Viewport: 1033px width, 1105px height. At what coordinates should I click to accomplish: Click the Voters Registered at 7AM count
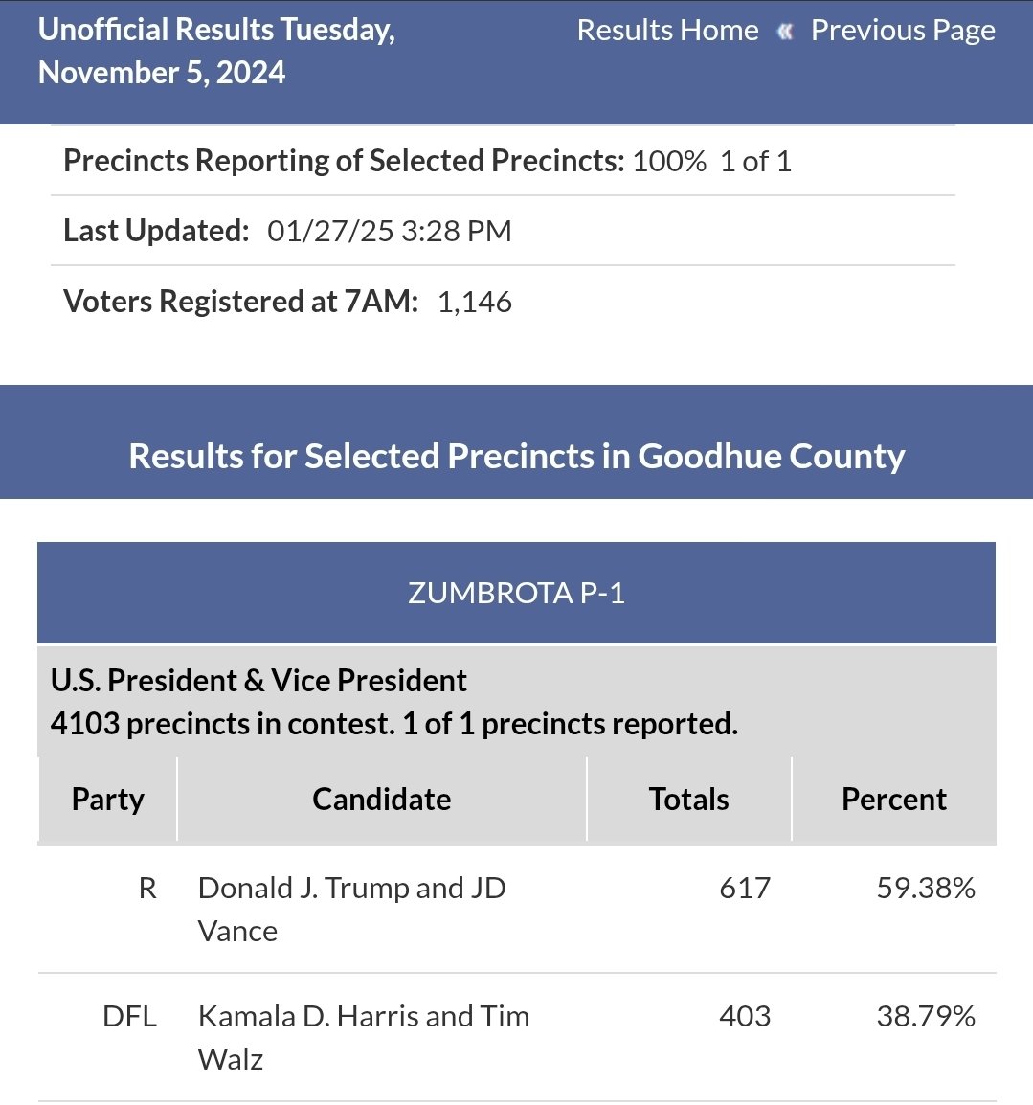pyautogui.click(x=474, y=302)
